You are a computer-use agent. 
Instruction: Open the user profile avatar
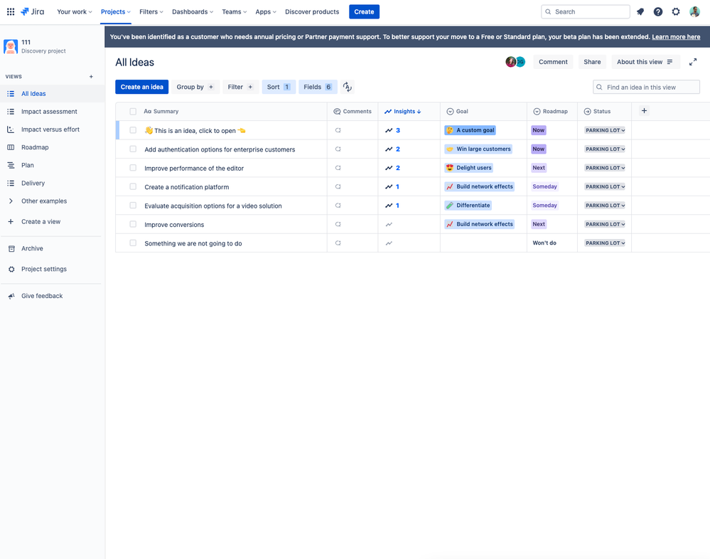694,12
